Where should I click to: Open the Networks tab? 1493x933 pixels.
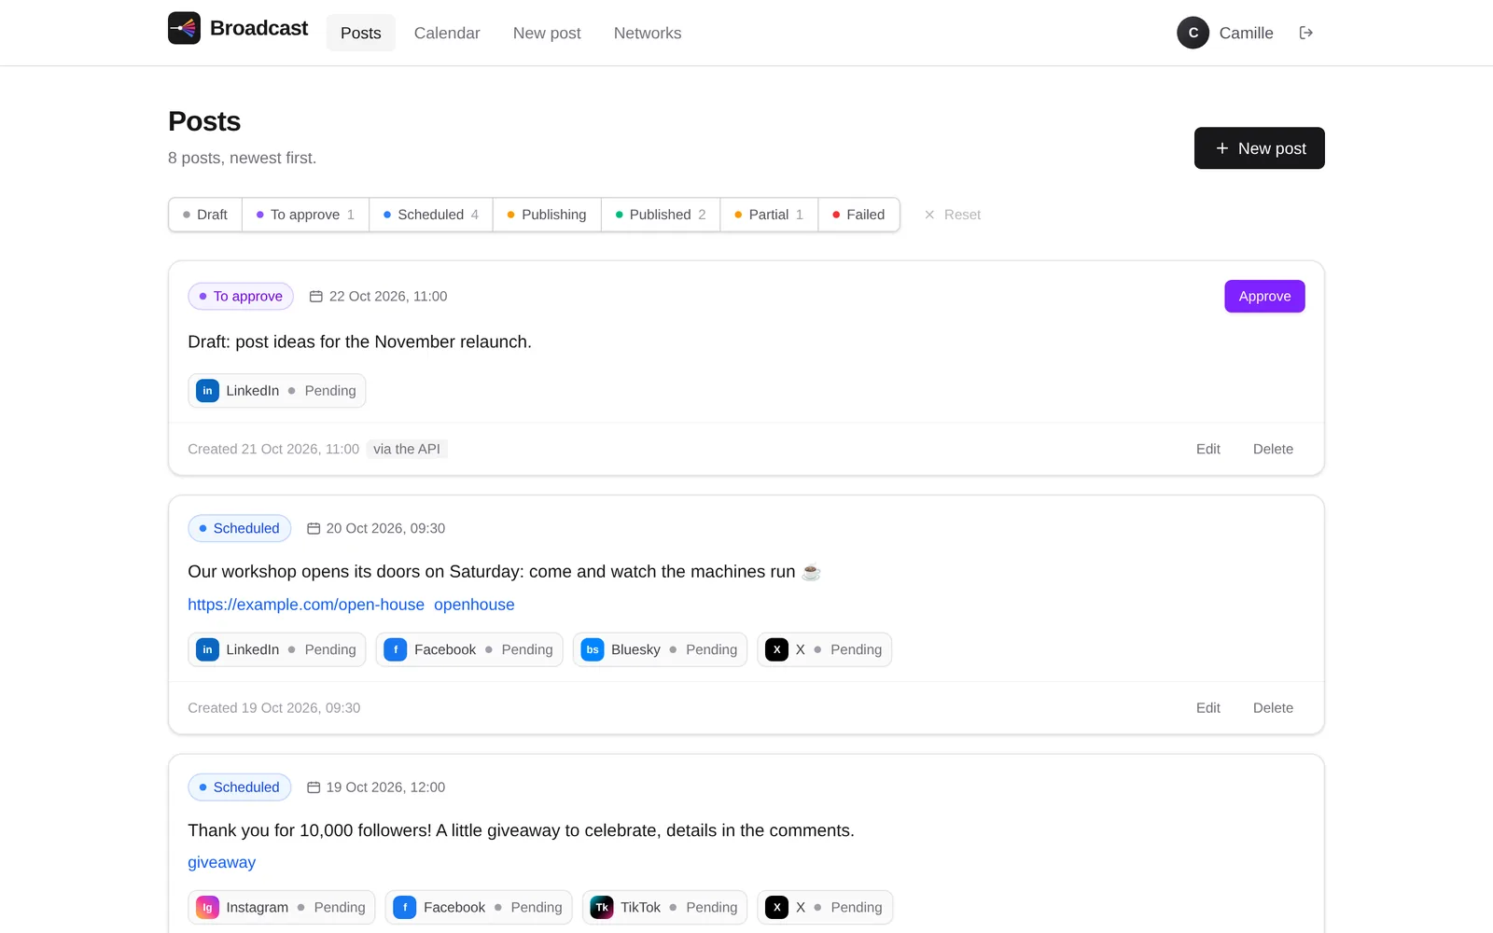pyautogui.click(x=648, y=33)
